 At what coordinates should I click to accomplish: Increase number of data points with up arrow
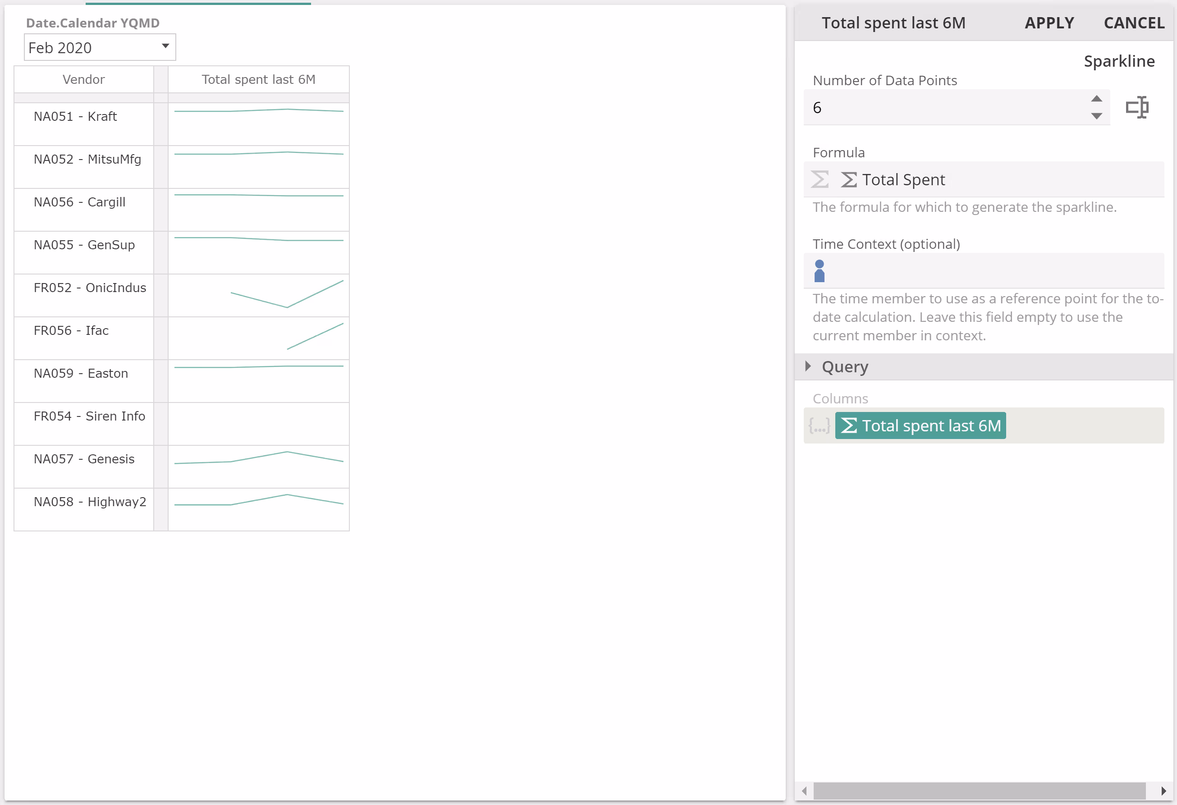pos(1096,99)
